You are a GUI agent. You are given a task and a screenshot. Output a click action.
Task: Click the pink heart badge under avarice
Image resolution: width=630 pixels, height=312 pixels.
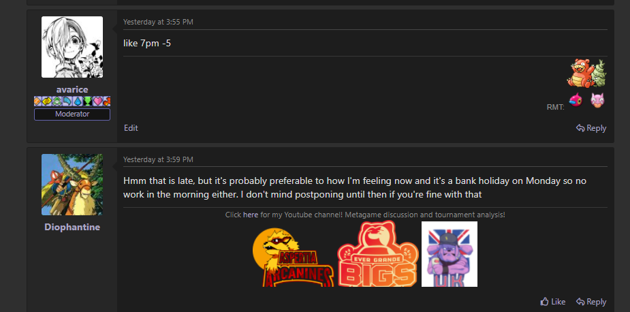tap(97, 102)
